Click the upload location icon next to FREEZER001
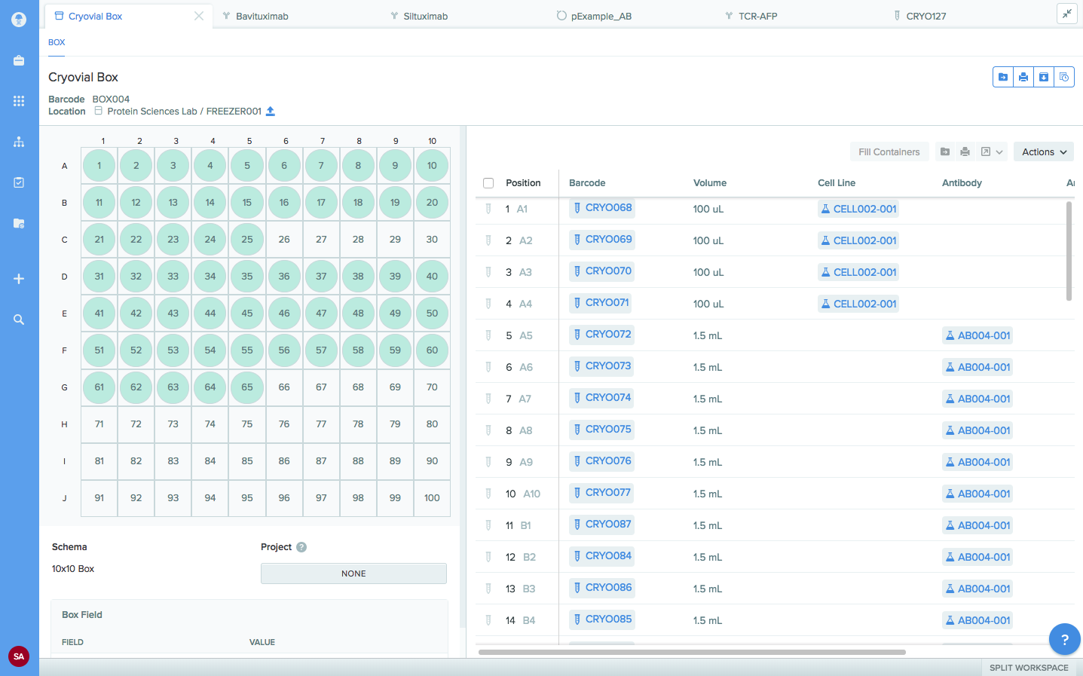This screenshot has width=1083, height=676. (271, 112)
